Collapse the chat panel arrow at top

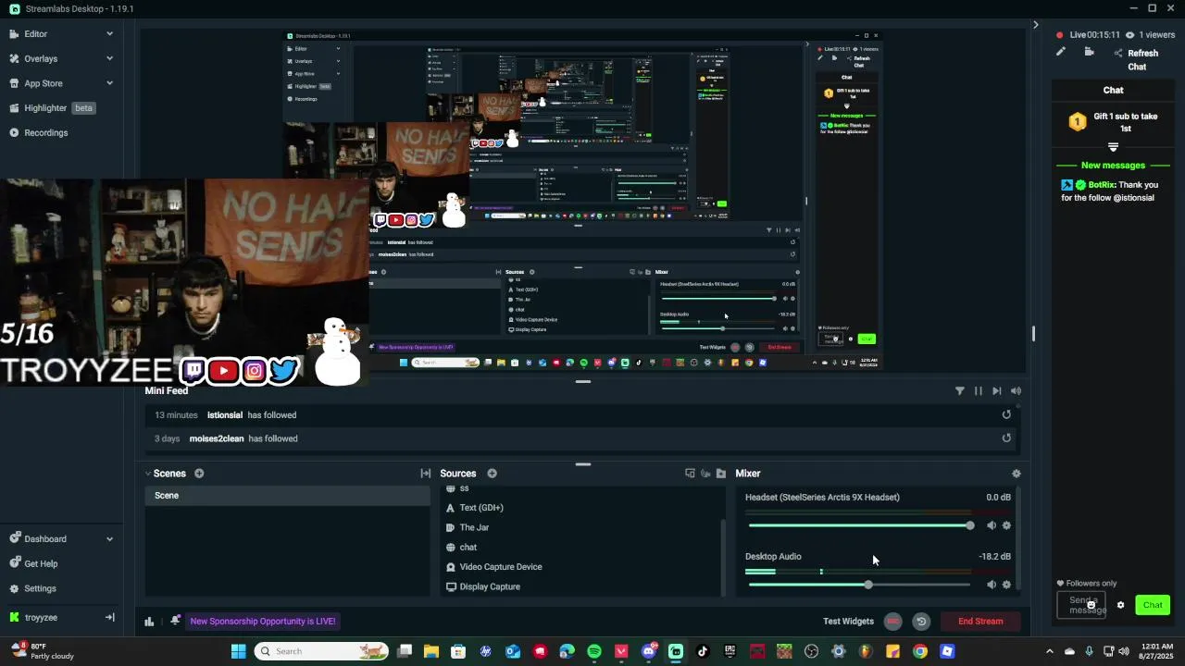pyautogui.click(x=1035, y=25)
